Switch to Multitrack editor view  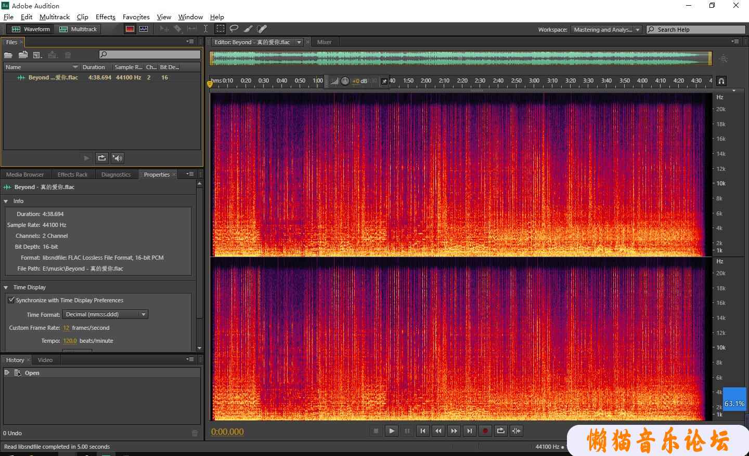pyautogui.click(x=78, y=29)
